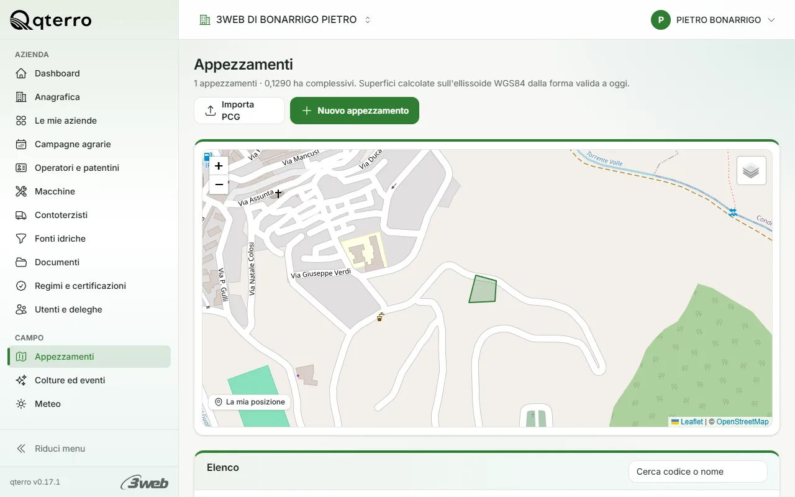This screenshot has height=497, width=795.
Task: Create a Nuovo appezzamento
Action: (x=355, y=111)
